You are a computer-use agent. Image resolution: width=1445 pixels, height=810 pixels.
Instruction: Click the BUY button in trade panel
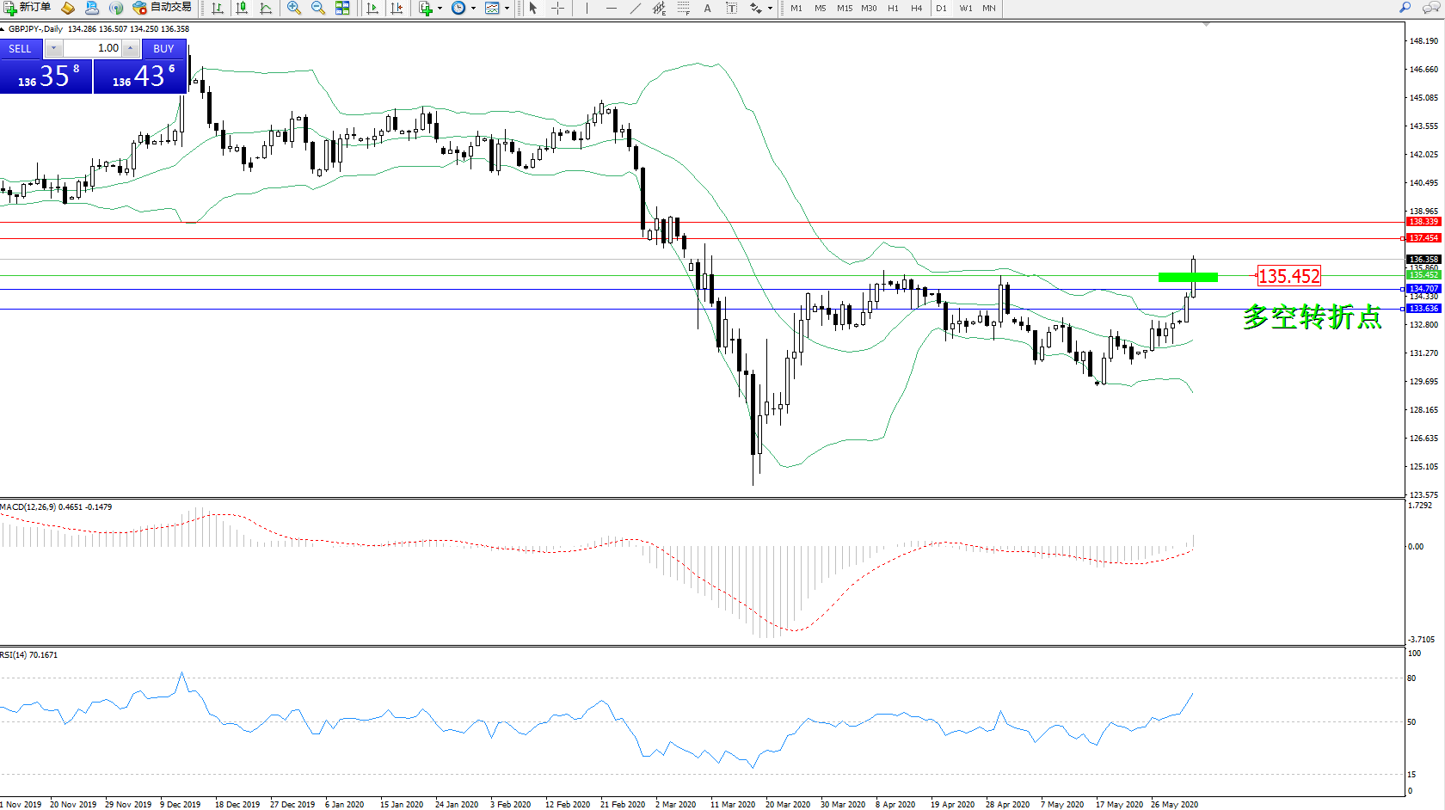pyautogui.click(x=163, y=49)
